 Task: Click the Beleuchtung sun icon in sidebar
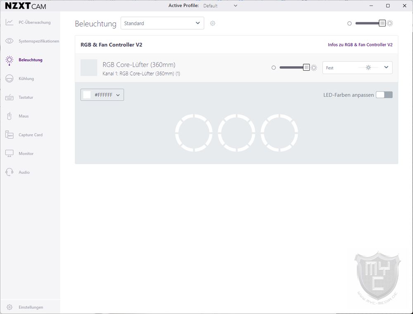[9, 60]
